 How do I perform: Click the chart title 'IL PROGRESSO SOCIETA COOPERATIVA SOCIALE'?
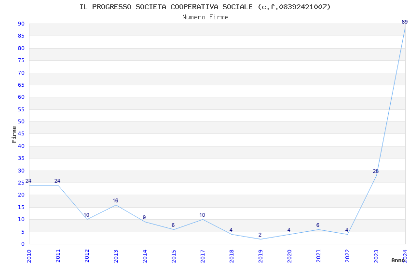tap(166, 7)
